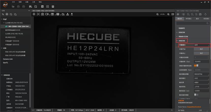211x112 pixels.
Task: Click 执行 button for 采集开始
Action: 201,49
